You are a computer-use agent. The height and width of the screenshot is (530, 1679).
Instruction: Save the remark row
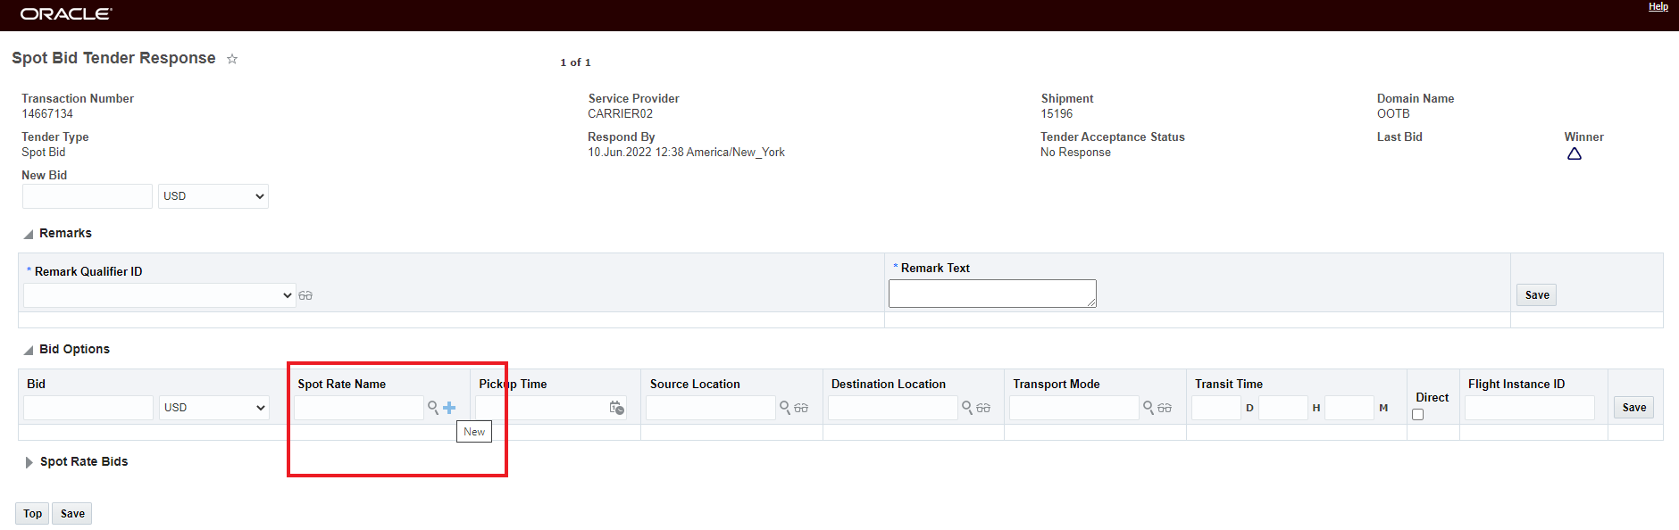pos(1536,295)
